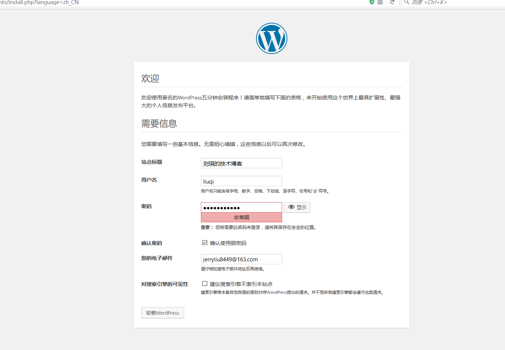Uncheck 确认使用弱密码 checkbox

point(205,243)
